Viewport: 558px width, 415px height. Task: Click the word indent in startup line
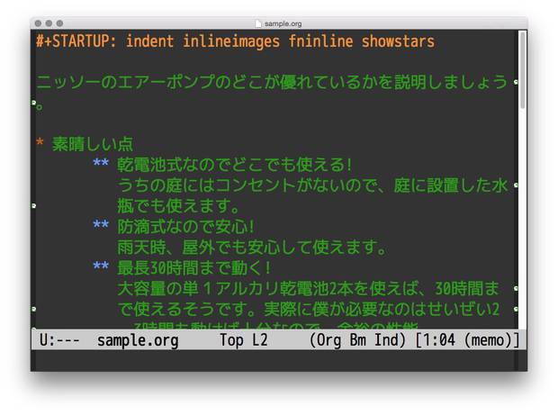pos(149,41)
